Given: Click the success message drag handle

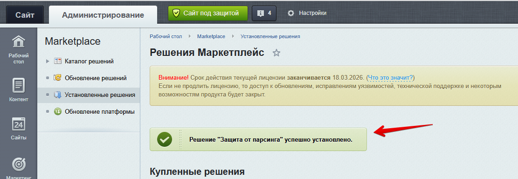Looking at the screenshot, I should pyautogui.click(x=180, y=139).
